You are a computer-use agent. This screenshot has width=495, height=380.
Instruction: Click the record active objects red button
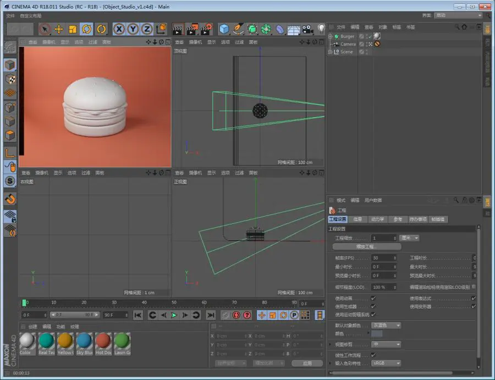tap(236, 315)
